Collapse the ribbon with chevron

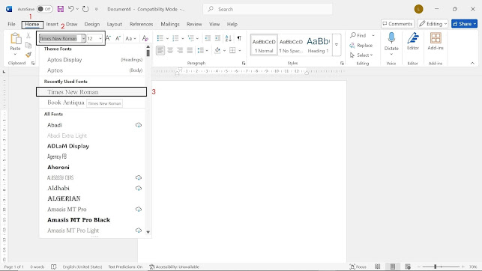click(472, 63)
